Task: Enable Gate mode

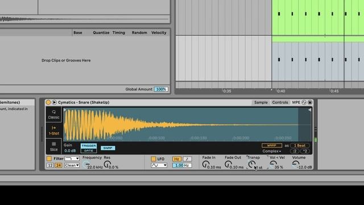Action: (x=89, y=150)
